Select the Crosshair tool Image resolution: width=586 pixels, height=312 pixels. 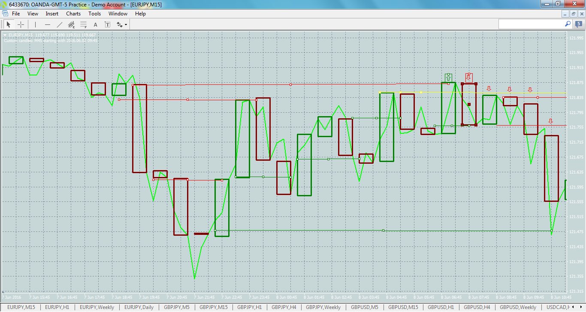click(x=21, y=24)
